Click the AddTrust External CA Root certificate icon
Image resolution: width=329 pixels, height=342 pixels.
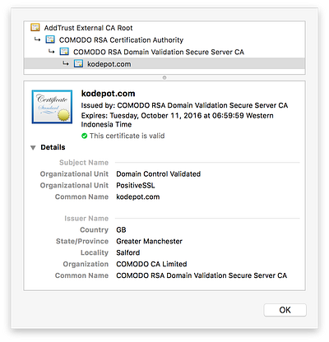pos(35,27)
